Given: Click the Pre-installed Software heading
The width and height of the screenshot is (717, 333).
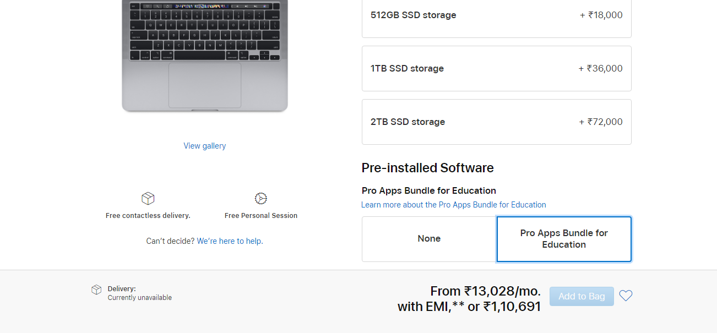Looking at the screenshot, I should point(427,168).
